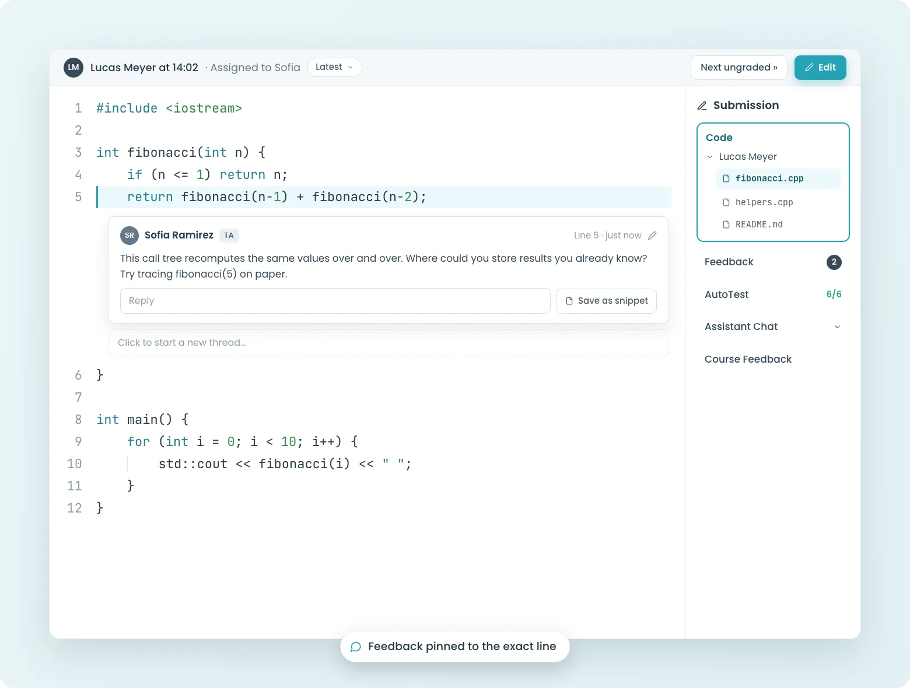Open the Assistant Chat section
Viewport: 910px width, 688px height.
773,327
